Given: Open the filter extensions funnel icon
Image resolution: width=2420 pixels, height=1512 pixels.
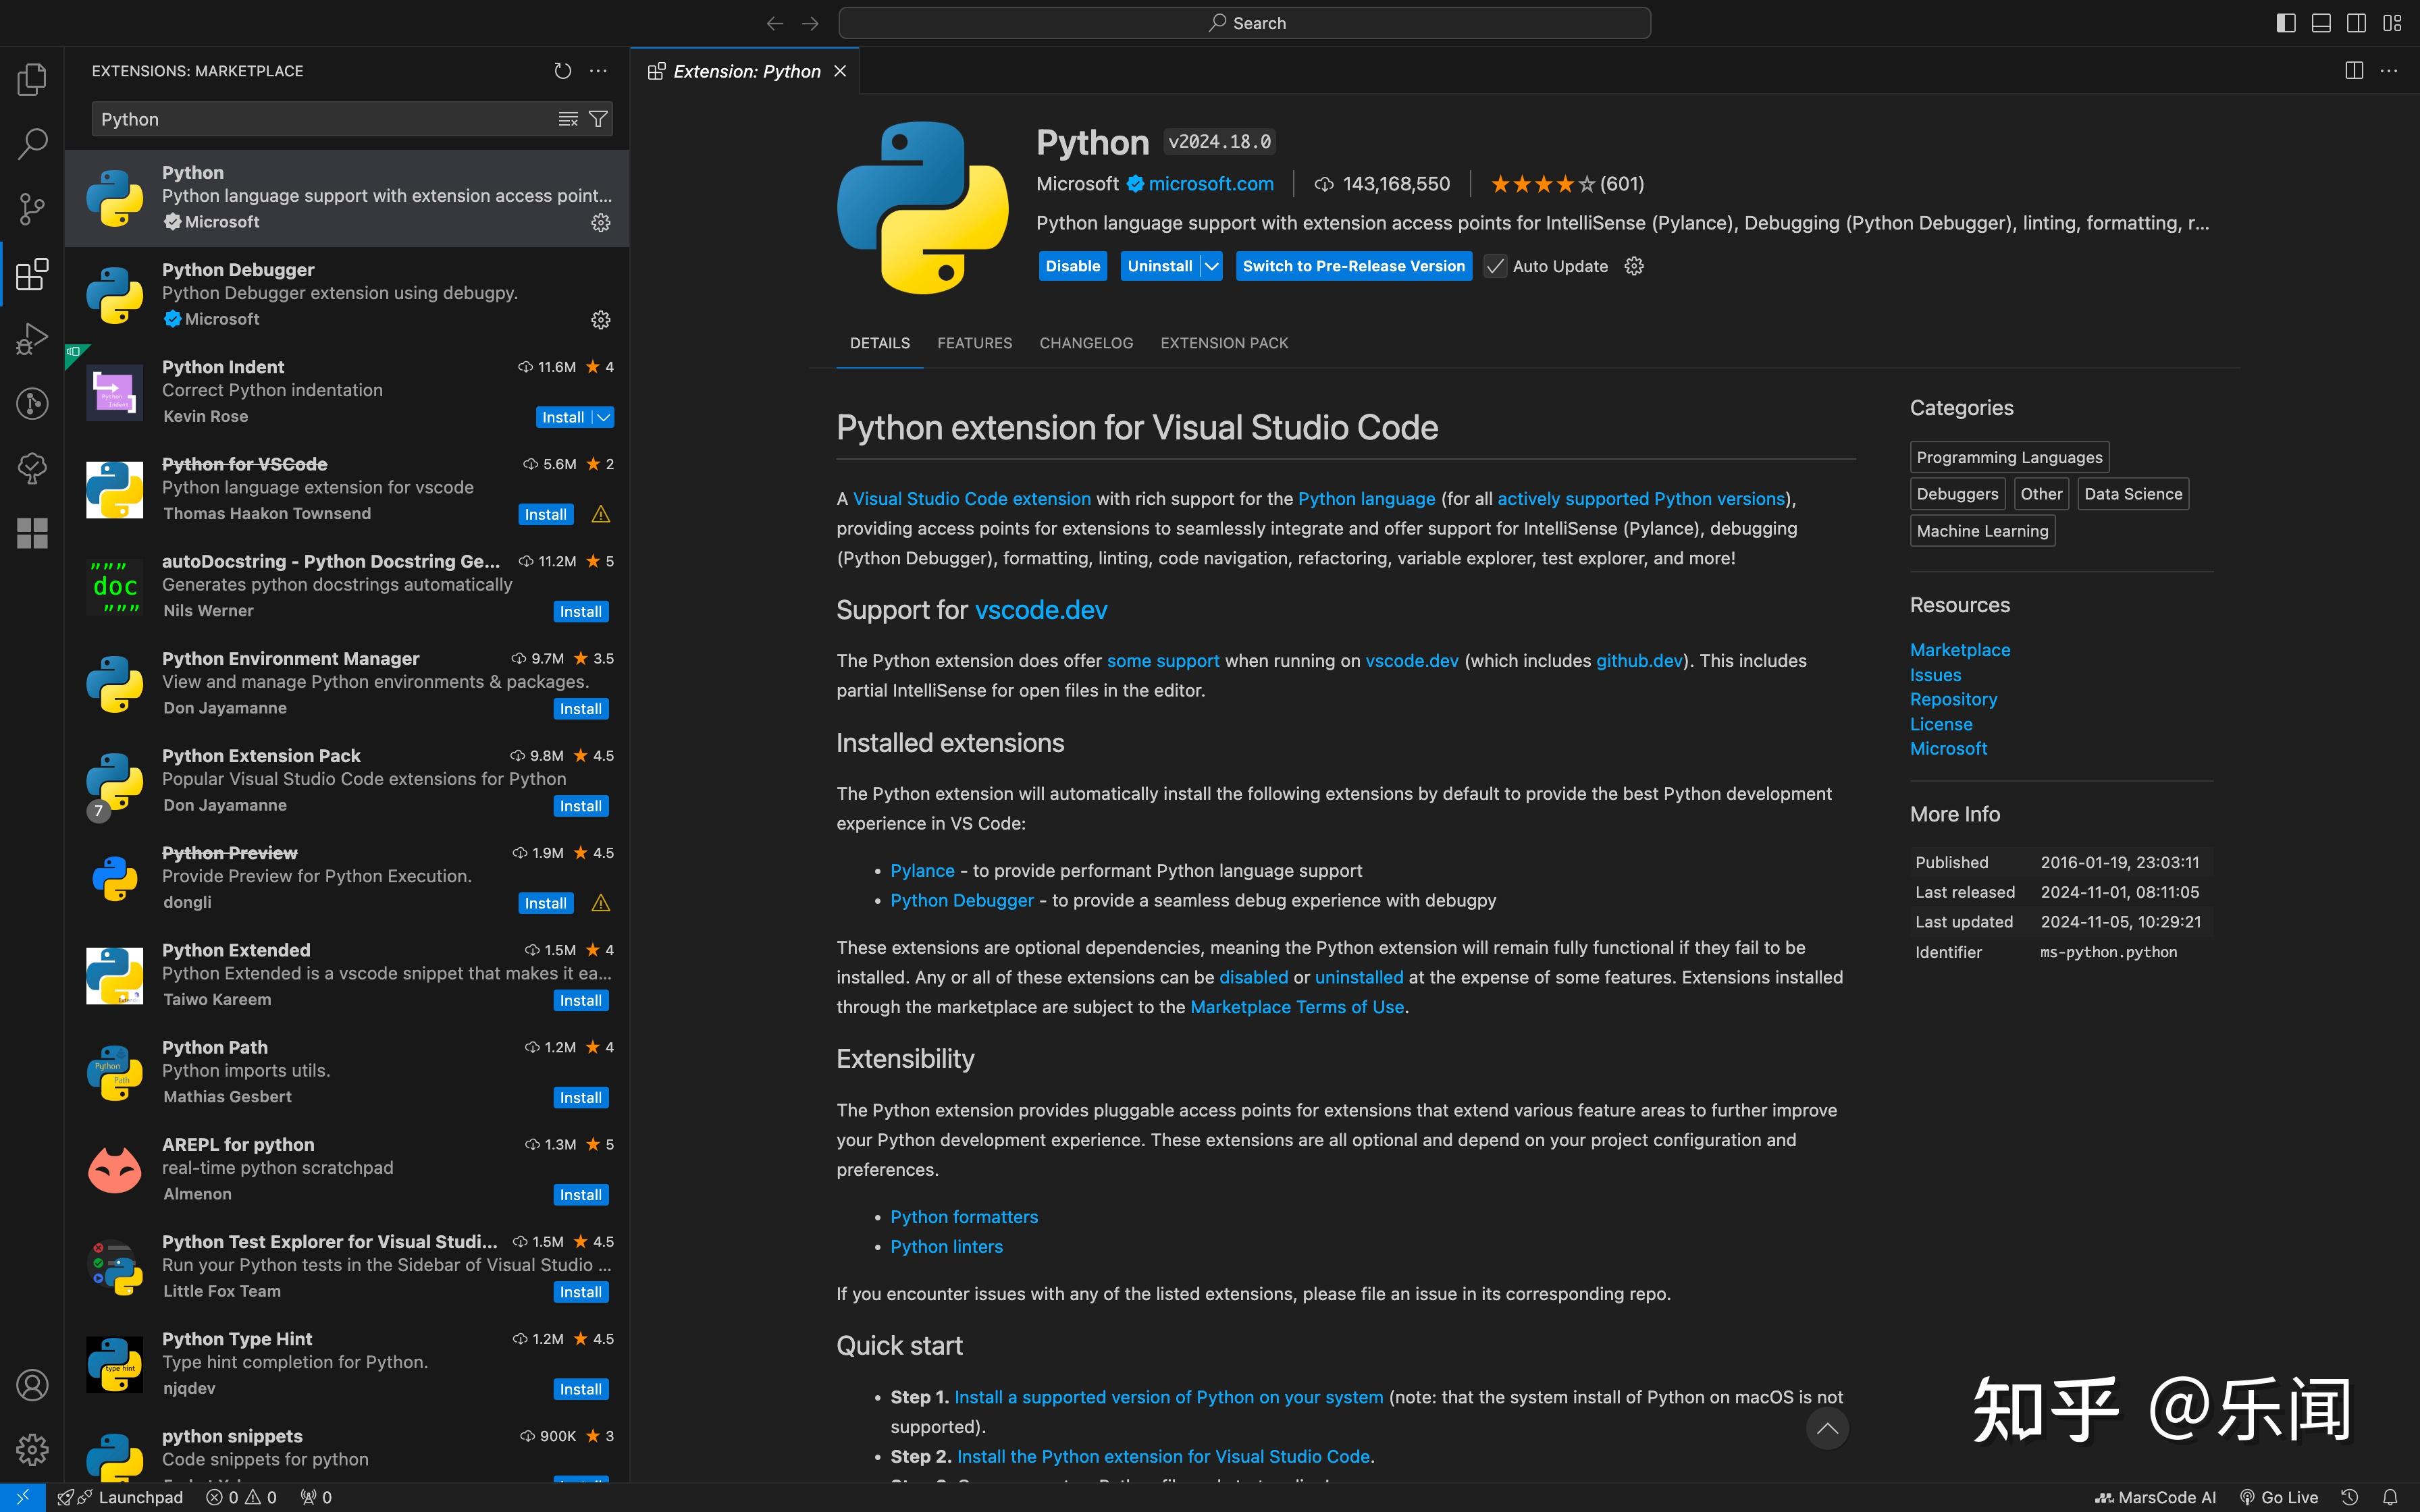Looking at the screenshot, I should pyautogui.click(x=598, y=119).
